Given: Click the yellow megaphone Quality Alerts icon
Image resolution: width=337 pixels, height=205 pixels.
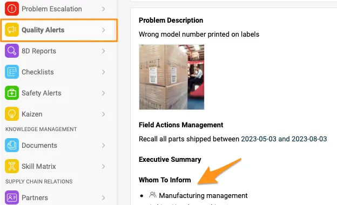Looking at the screenshot, I should click(x=12, y=30).
